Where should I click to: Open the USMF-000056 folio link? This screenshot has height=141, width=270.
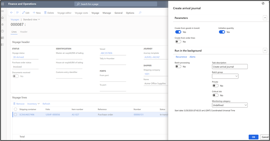click(53, 115)
